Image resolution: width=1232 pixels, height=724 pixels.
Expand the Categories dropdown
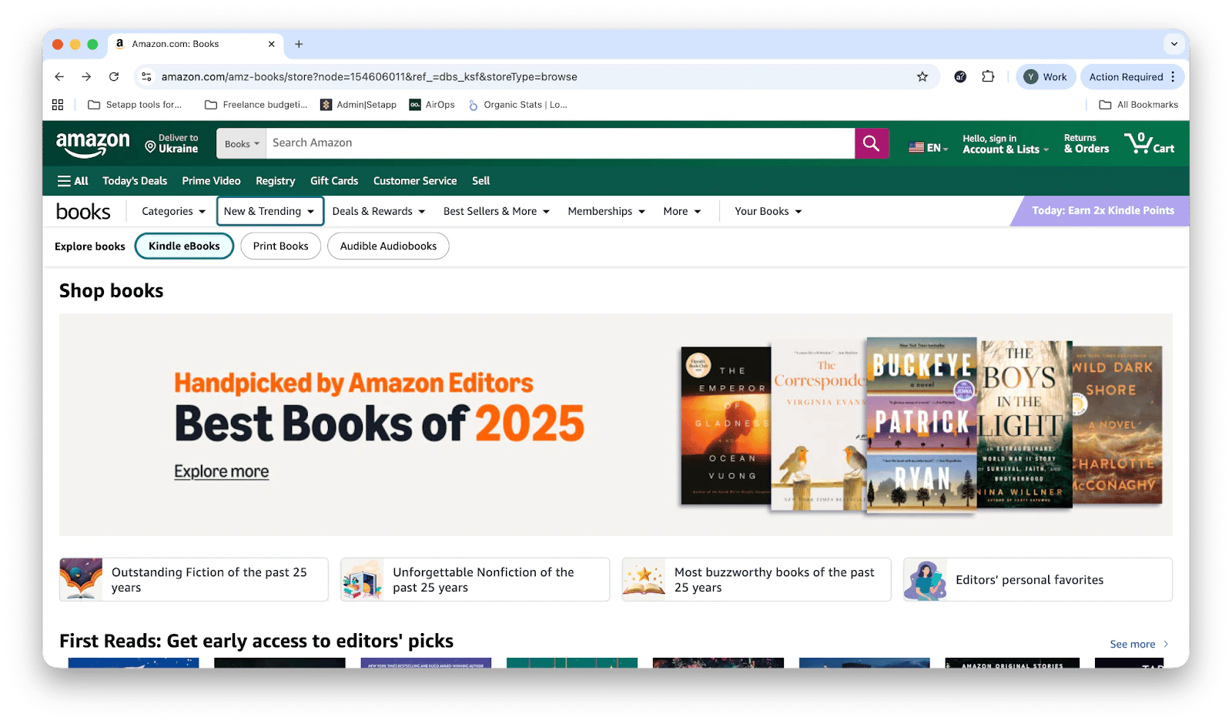pyautogui.click(x=174, y=212)
